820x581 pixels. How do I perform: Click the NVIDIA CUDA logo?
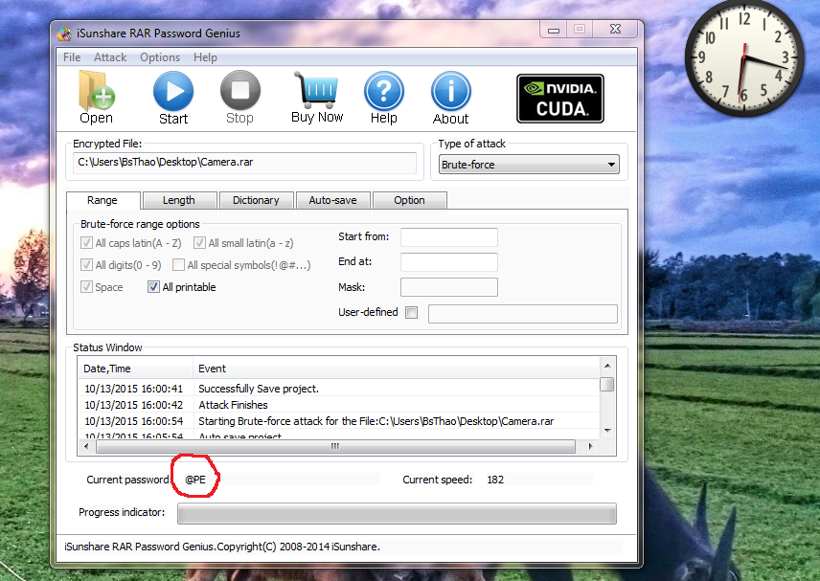coord(560,99)
